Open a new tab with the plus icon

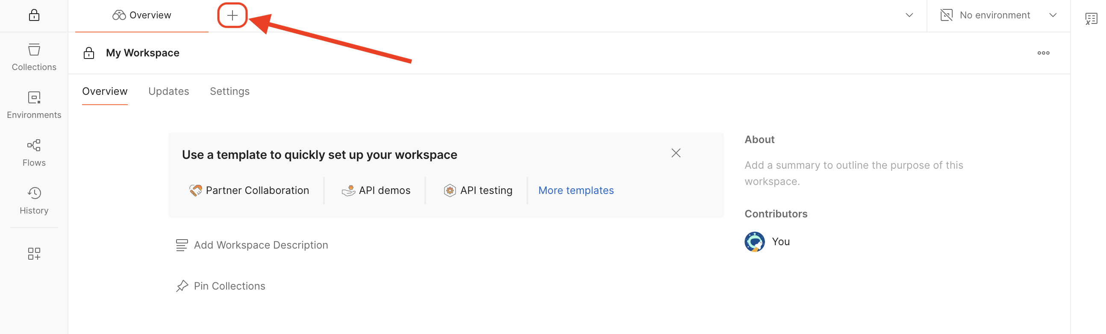232,15
